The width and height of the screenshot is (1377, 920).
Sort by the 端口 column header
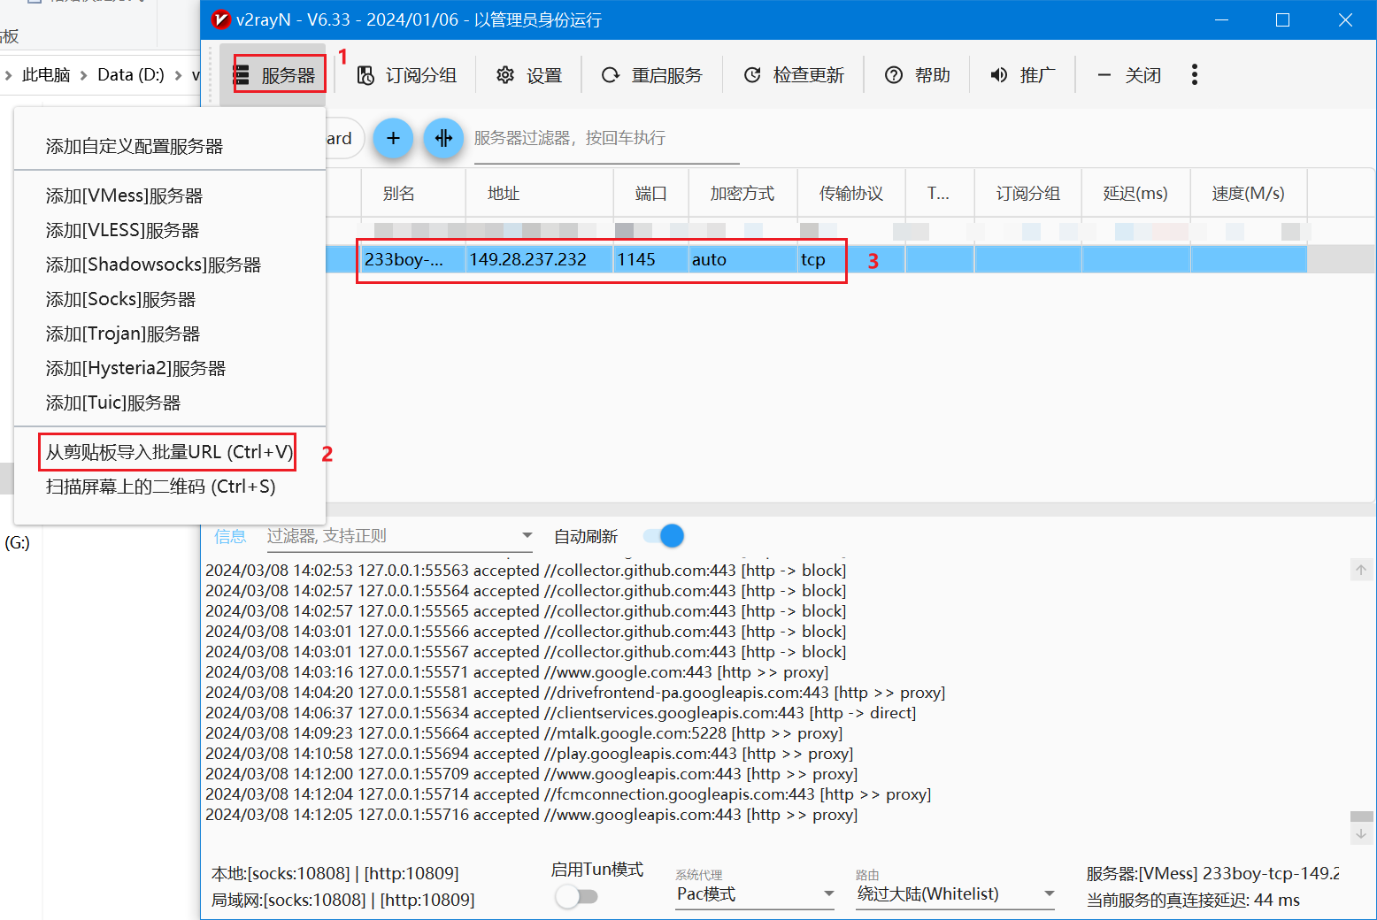pyautogui.click(x=651, y=193)
